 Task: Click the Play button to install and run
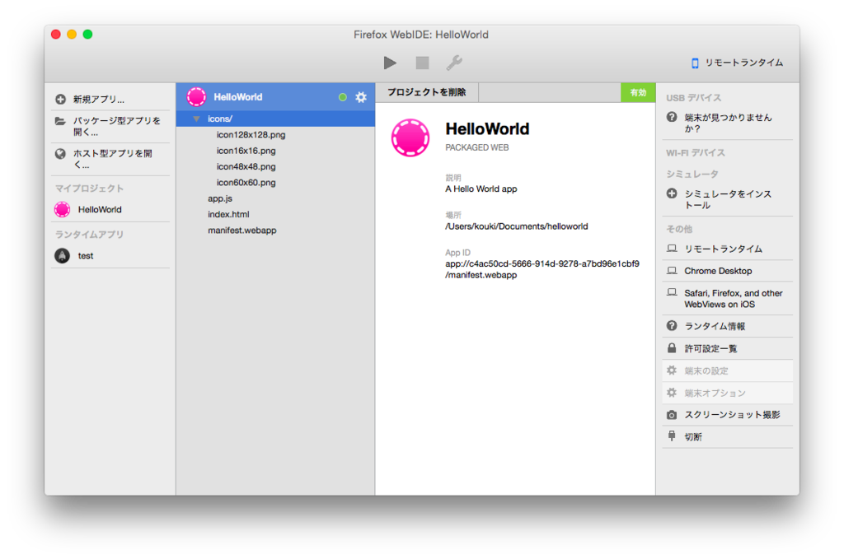click(x=390, y=63)
